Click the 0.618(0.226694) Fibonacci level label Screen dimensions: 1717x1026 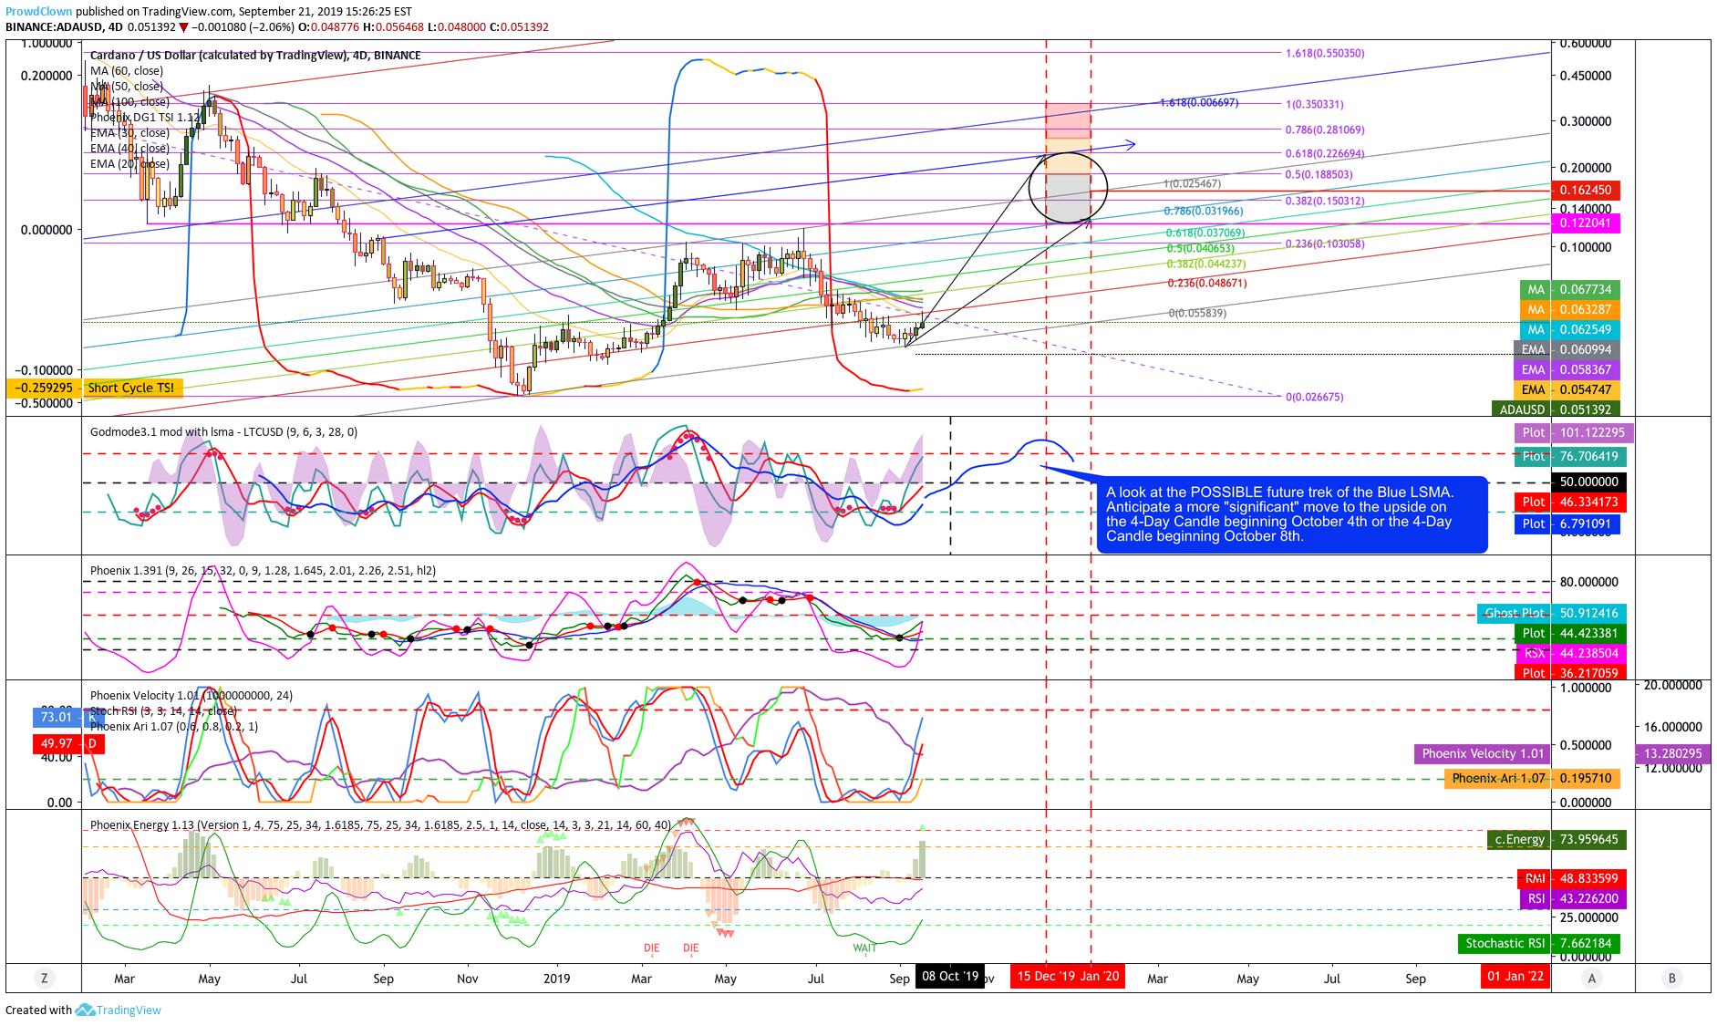(x=1325, y=153)
